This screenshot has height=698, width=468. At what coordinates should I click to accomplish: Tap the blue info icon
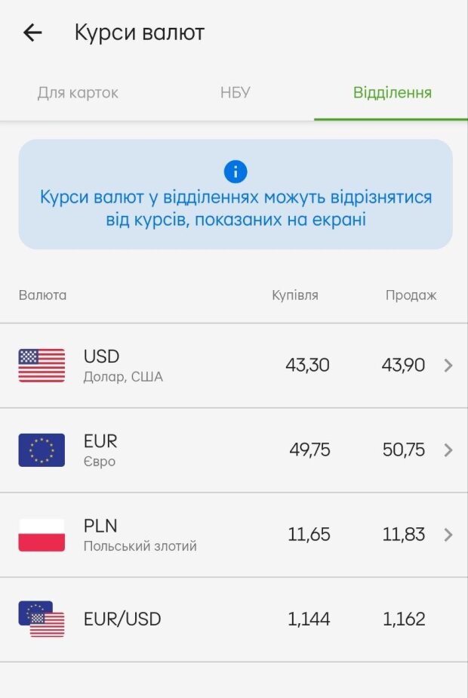pyautogui.click(x=236, y=171)
